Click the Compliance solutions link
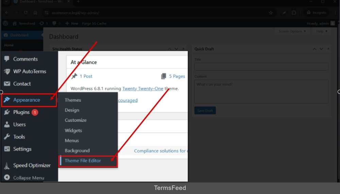 pos(160,151)
